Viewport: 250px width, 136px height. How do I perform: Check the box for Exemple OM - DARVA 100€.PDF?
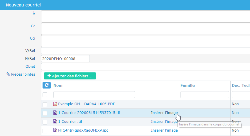[45, 104]
